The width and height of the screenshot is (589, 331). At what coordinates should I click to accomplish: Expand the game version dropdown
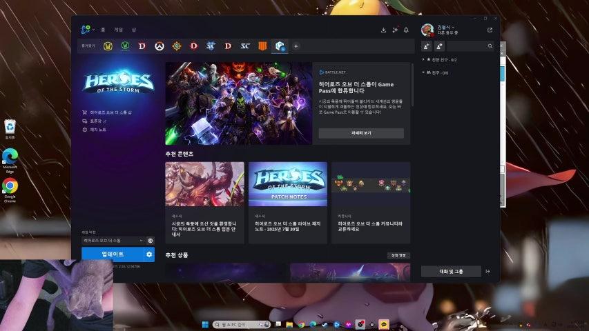click(x=113, y=241)
